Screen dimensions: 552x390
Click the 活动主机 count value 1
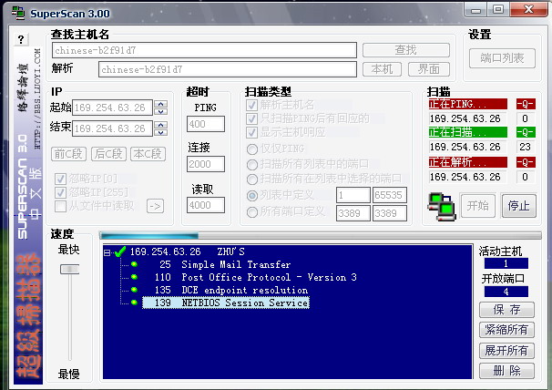pos(506,263)
